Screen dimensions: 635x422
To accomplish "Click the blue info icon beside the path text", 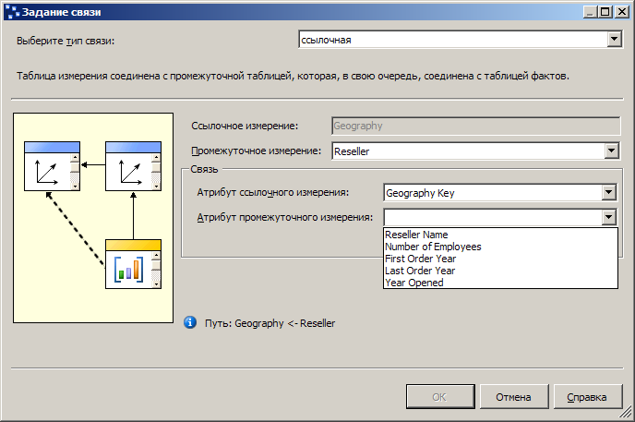I will pos(190,323).
